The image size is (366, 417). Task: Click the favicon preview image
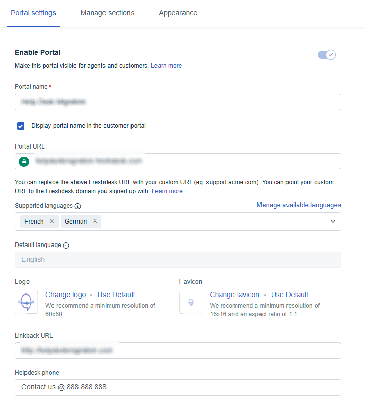coord(191,302)
